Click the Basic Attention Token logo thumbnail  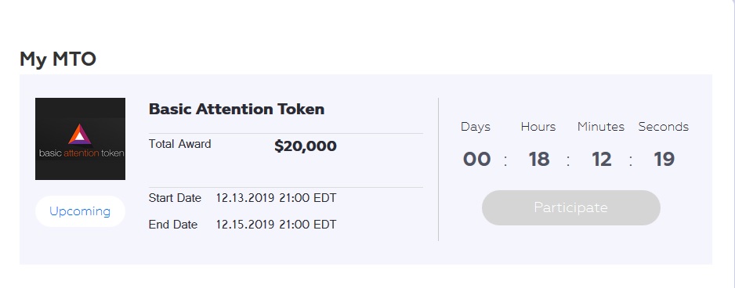click(80, 139)
